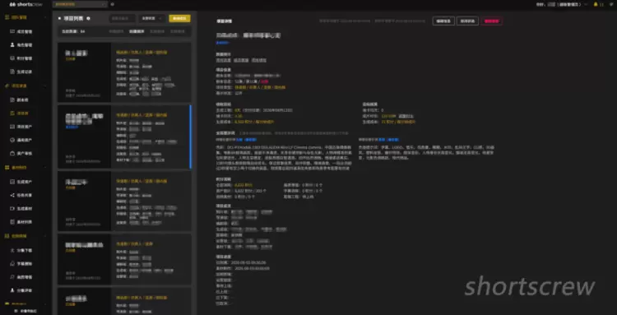
Task: Open the top-bar dropdown with yellow text
Action: 80,4
